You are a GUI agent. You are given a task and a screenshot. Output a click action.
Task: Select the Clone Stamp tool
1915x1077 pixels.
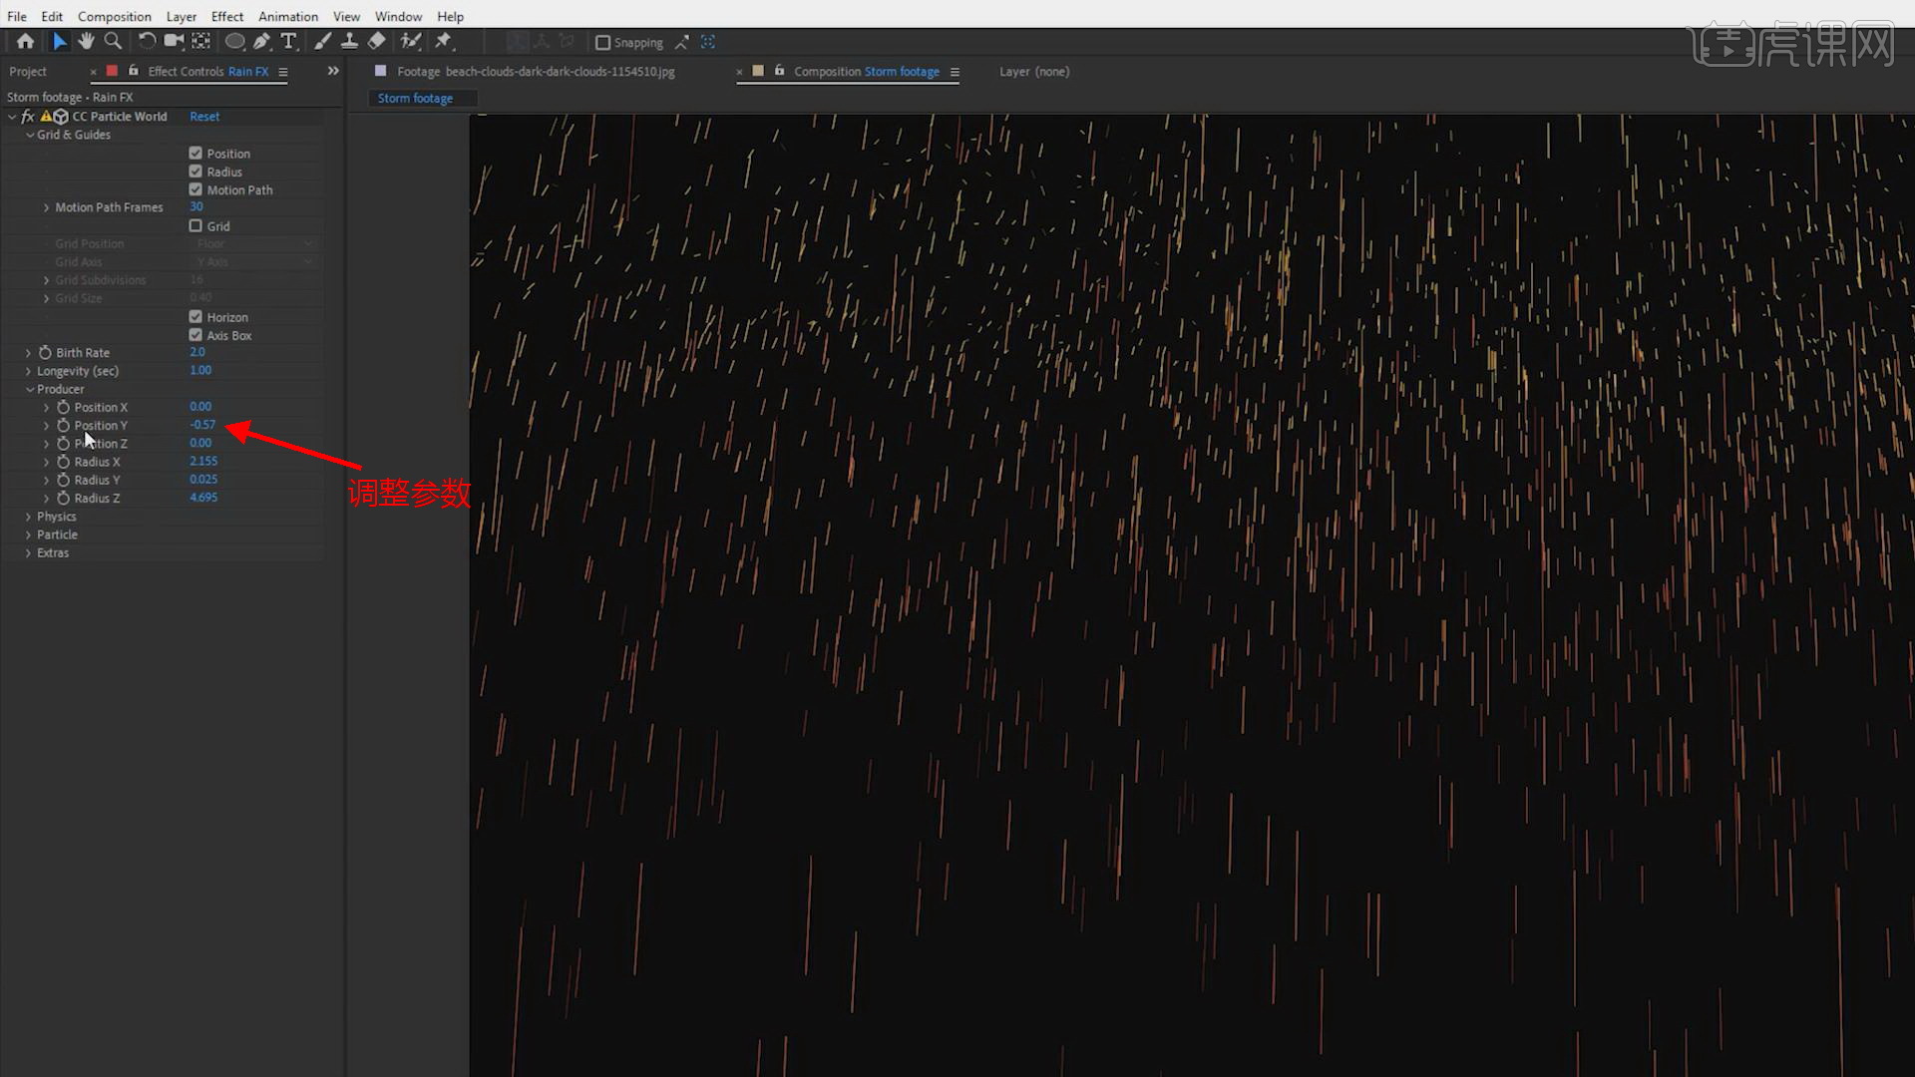pyautogui.click(x=349, y=41)
